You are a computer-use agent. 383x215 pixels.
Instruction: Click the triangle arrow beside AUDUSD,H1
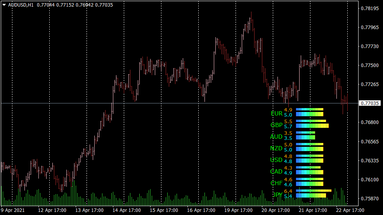(4, 4)
